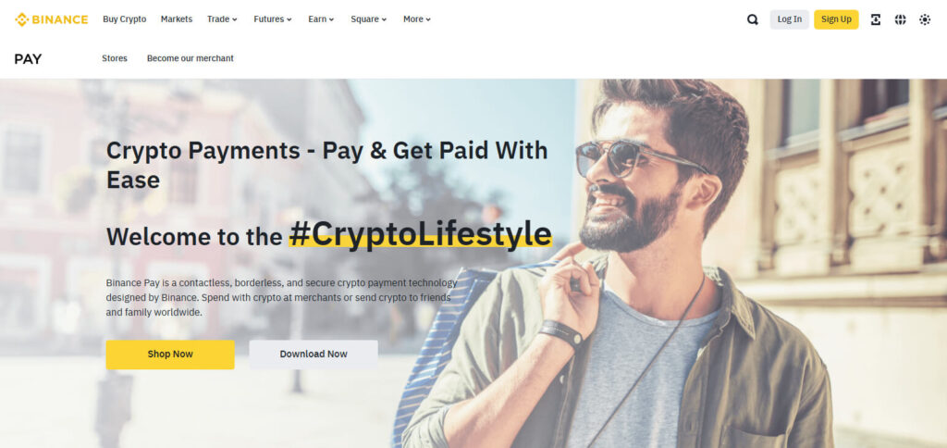Click the PAY section heading
This screenshot has width=947, height=448.
[x=28, y=59]
